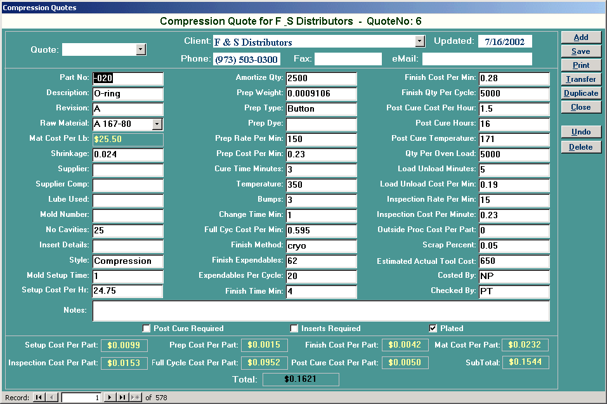Open the Quote dropdown list
The image size is (607, 404).
tap(141, 49)
